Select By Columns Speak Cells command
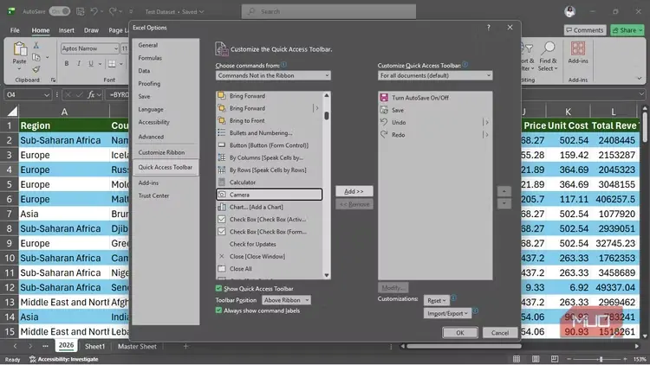Screen dimensions: 650x365 click(269, 157)
